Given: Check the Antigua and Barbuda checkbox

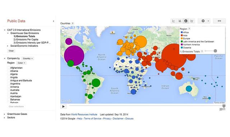Looking at the screenshot, I should [8, 81].
